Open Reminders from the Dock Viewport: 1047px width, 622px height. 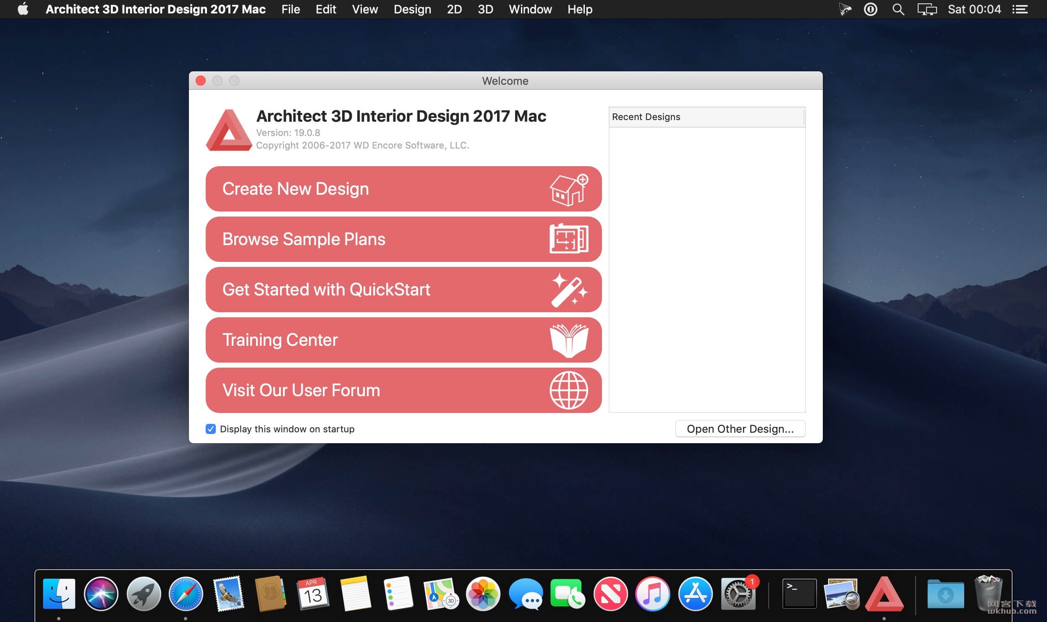(398, 593)
